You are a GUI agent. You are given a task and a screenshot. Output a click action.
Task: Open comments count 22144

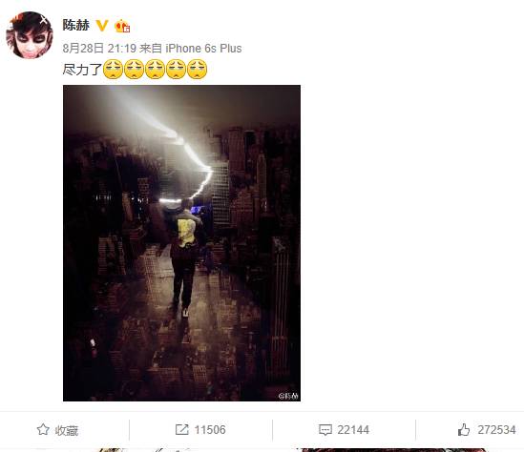353,430
